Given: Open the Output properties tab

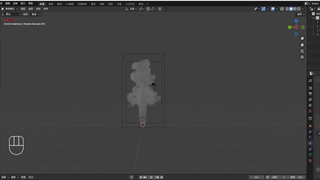Looking at the screenshot, I should (x=310, y=94).
